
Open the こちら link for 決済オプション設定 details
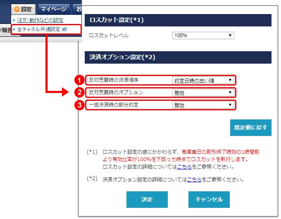(x=194, y=180)
